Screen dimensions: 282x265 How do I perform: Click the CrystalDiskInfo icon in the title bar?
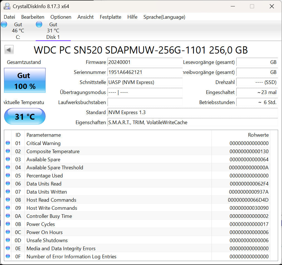(6, 6)
